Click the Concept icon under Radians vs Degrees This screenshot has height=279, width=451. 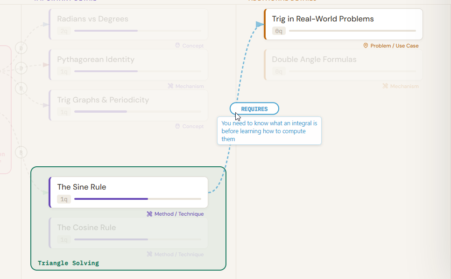(x=177, y=46)
